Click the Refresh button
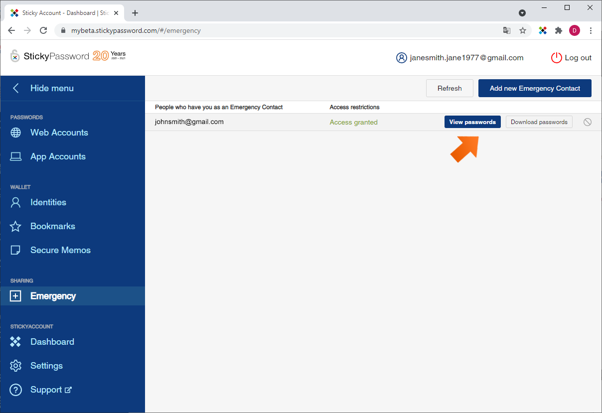602x413 pixels. coord(450,88)
